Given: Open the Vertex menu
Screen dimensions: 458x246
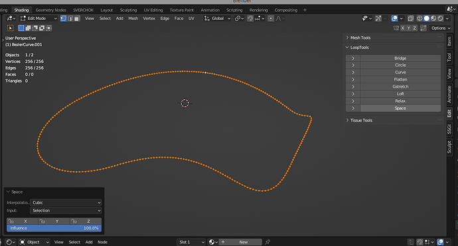Looking at the screenshot, I should point(149,19).
